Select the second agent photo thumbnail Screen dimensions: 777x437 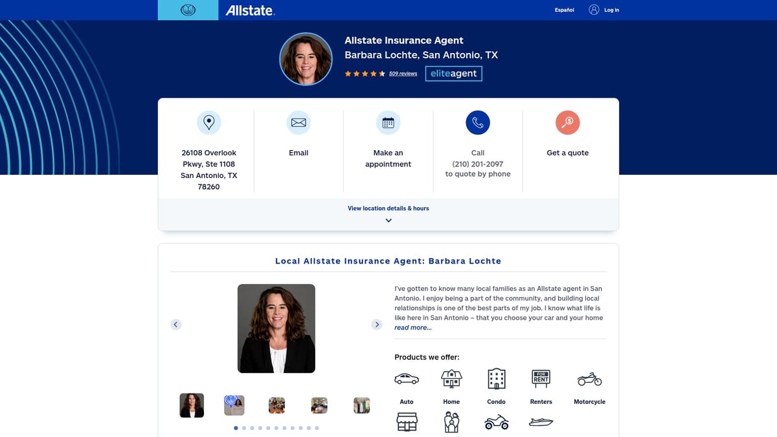[x=234, y=405]
